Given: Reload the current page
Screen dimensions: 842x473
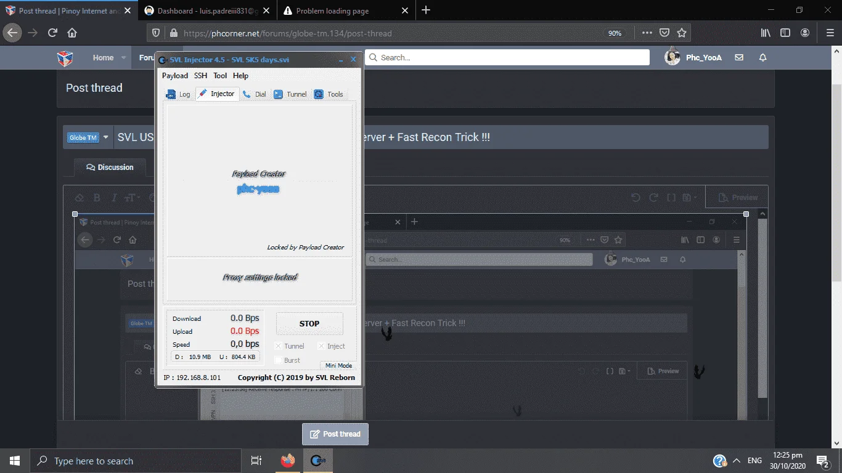Looking at the screenshot, I should coord(52,33).
